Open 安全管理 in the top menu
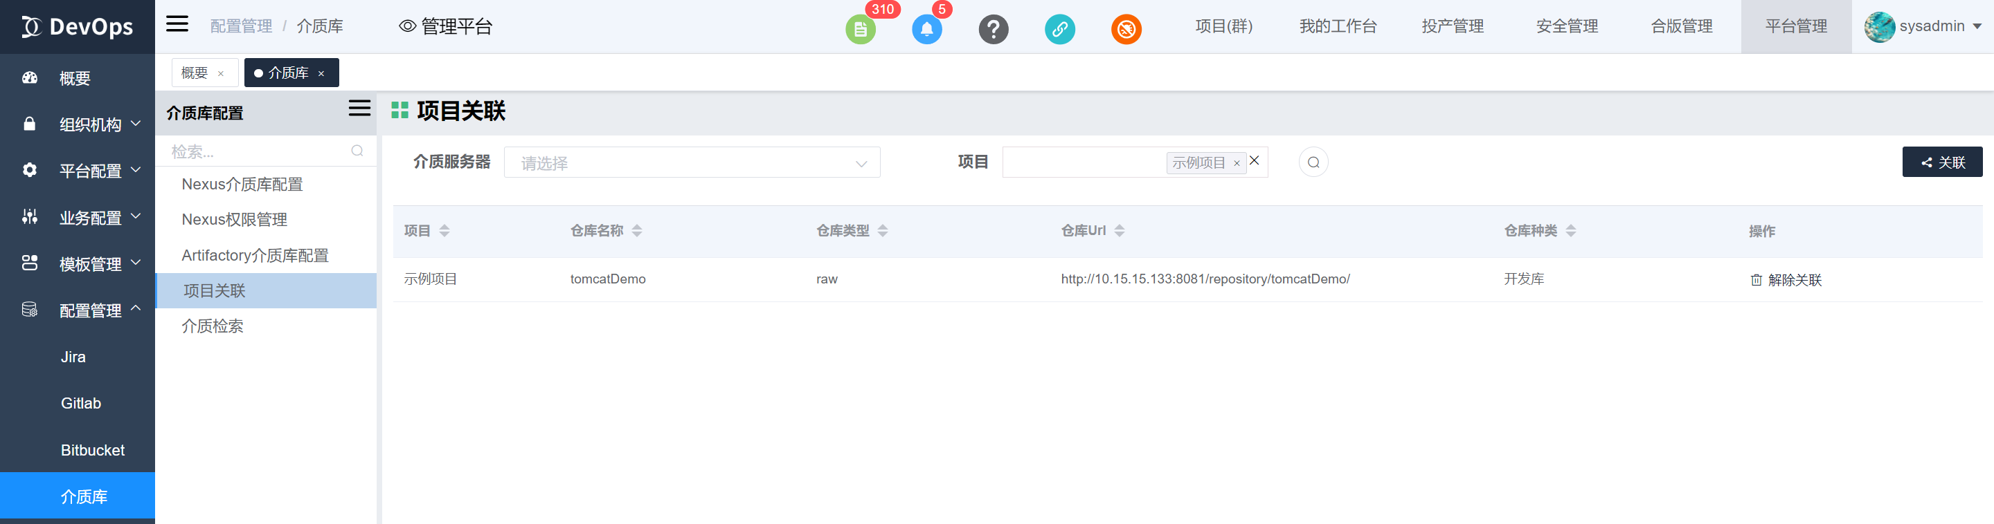 click(1567, 26)
